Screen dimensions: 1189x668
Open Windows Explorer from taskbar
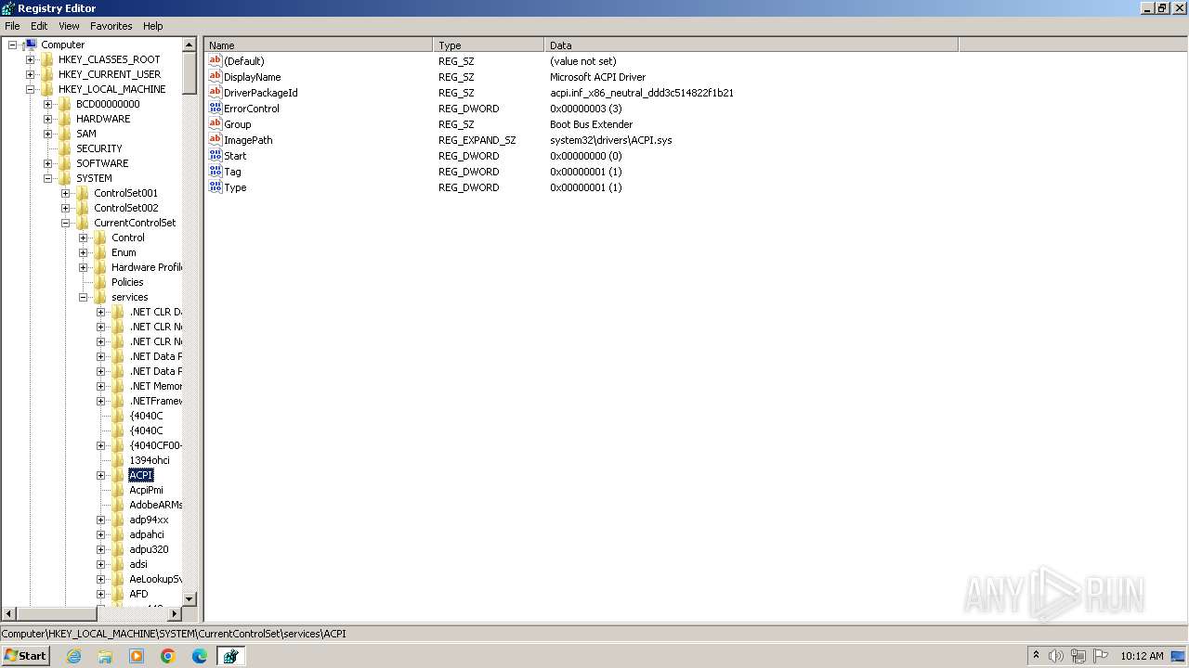[x=105, y=656]
